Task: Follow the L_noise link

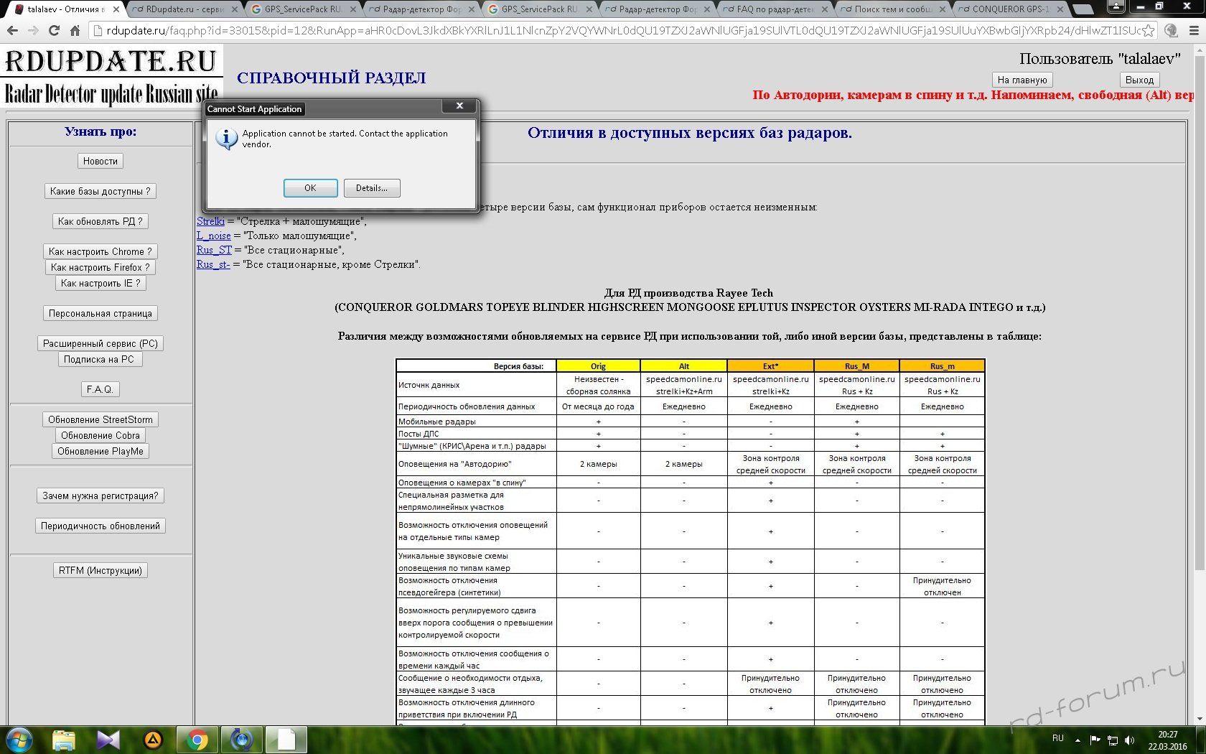Action: pos(214,236)
